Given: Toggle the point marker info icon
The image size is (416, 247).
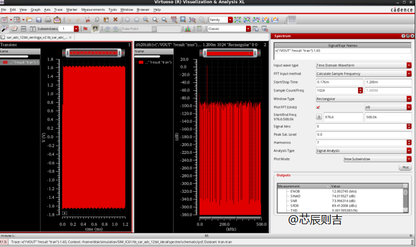Looking at the screenshot, I should tap(95, 29).
